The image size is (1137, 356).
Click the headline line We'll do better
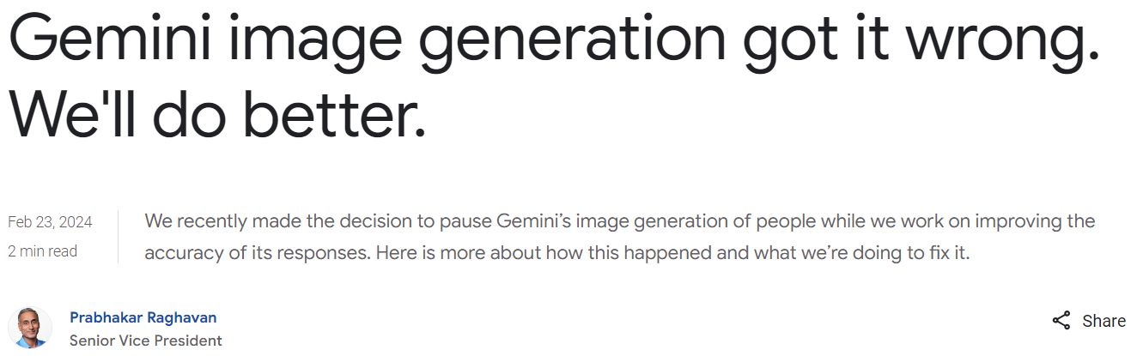[x=216, y=114]
